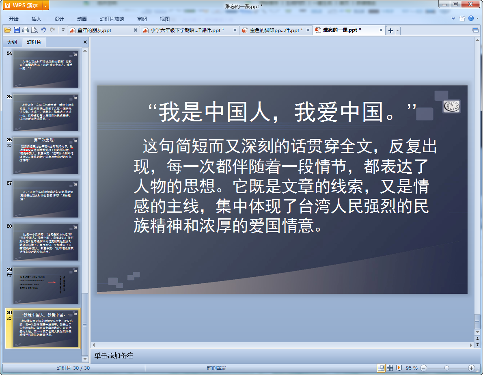
Task: Select slide 28 thumbnail
Action: 45,242
